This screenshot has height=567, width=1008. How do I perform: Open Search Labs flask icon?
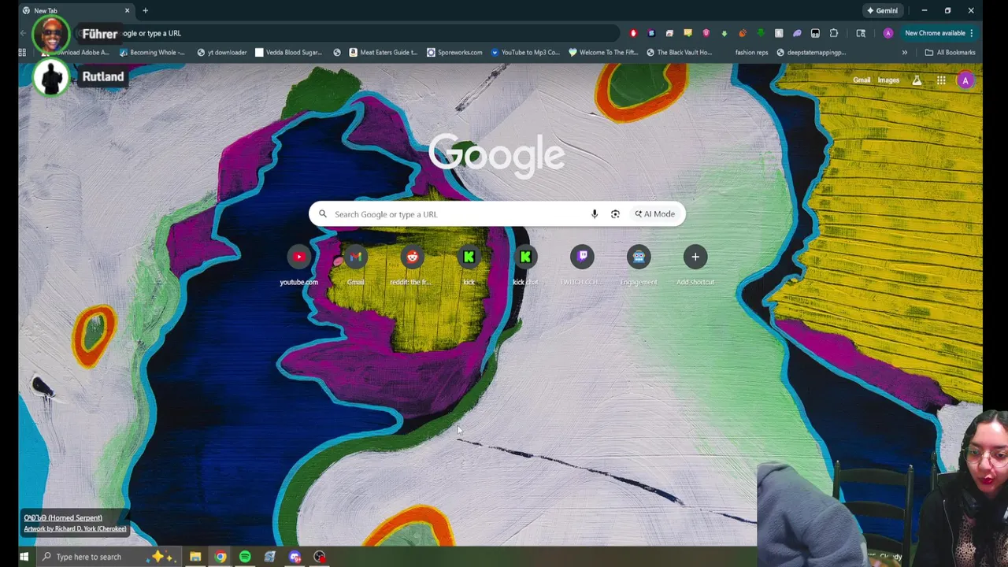point(917,80)
